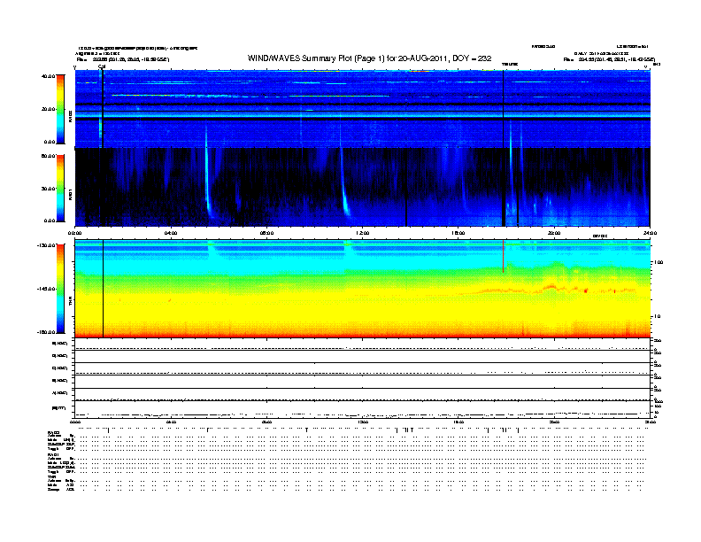Click the -130.00 label on TNR scale

tap(46, 245)
